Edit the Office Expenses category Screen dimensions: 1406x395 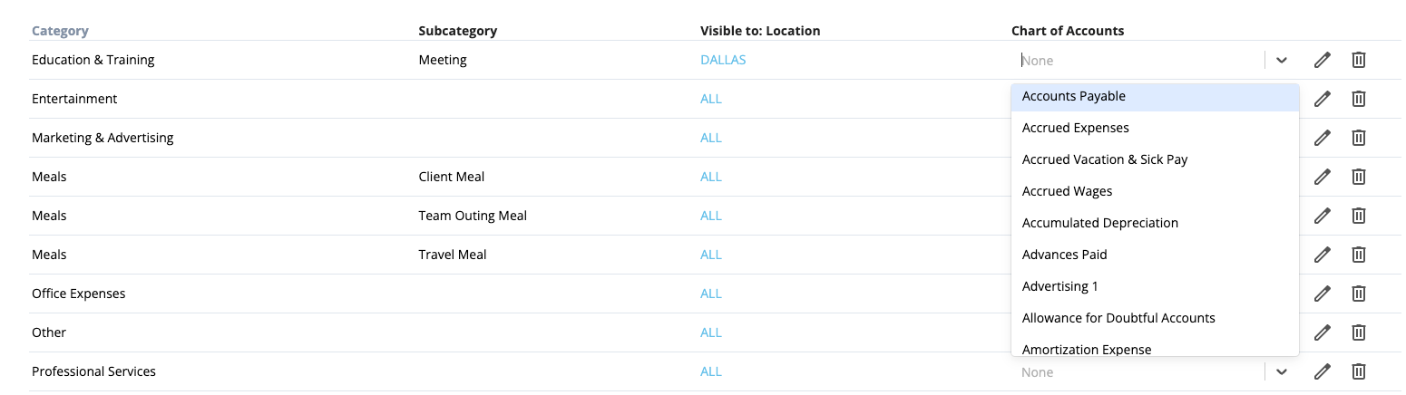pyautogui.click(x=1323, y=294)
